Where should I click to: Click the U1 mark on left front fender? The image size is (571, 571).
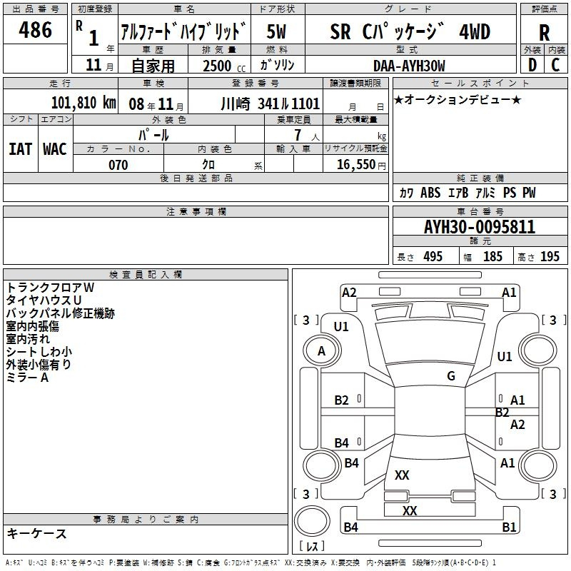(x=341, y=326)
